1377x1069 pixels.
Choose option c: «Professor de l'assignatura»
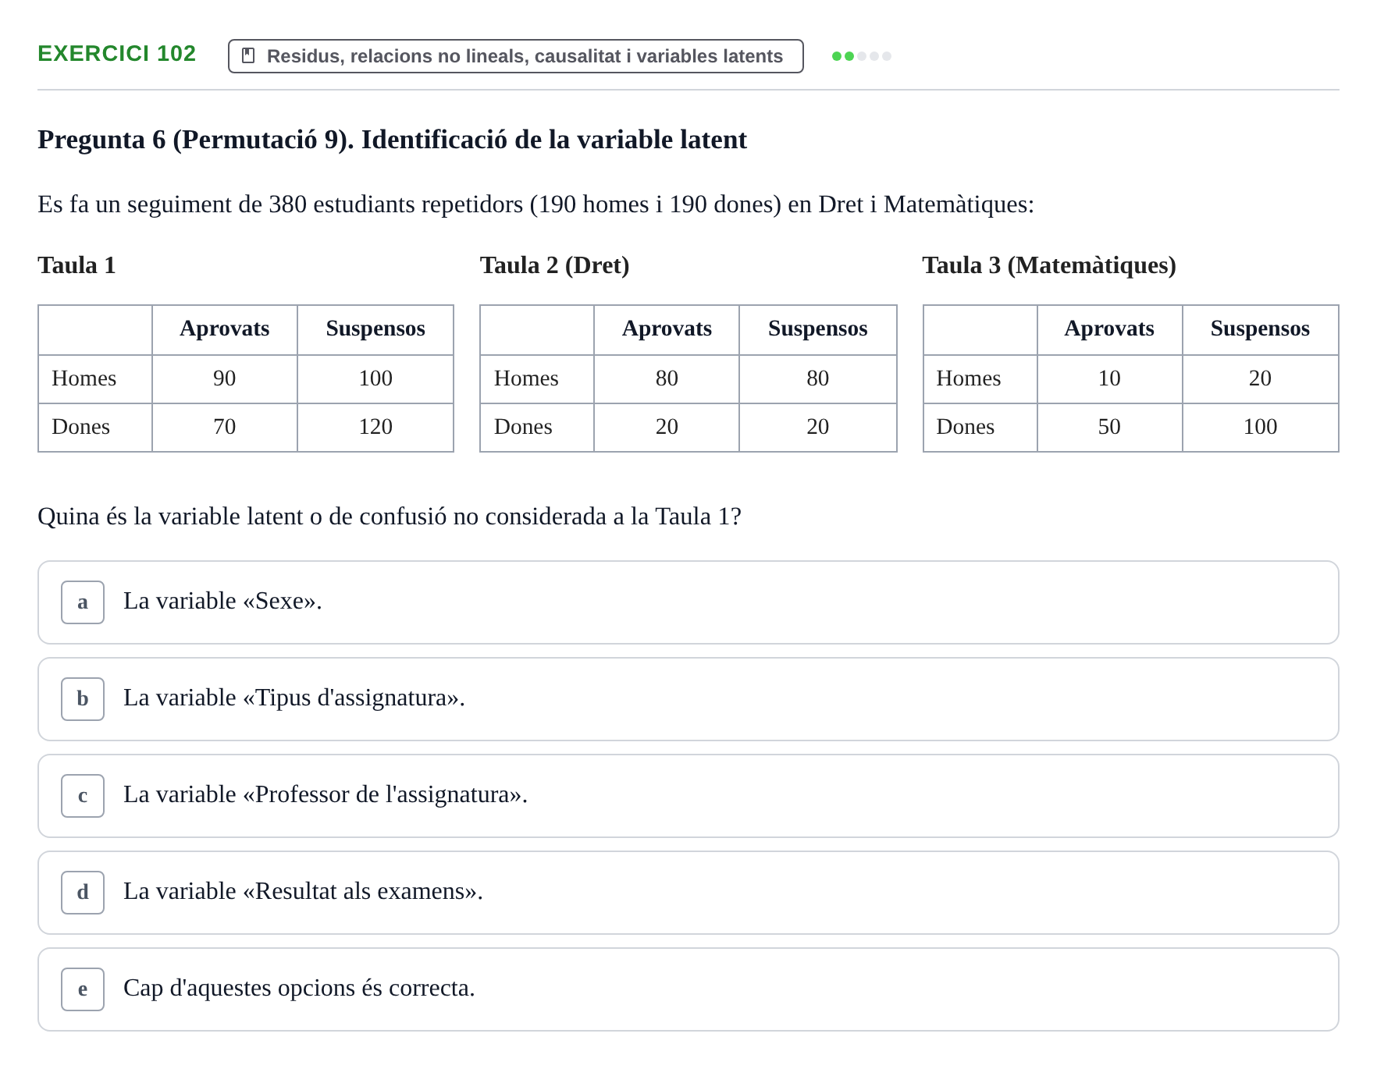click(688, 796)
